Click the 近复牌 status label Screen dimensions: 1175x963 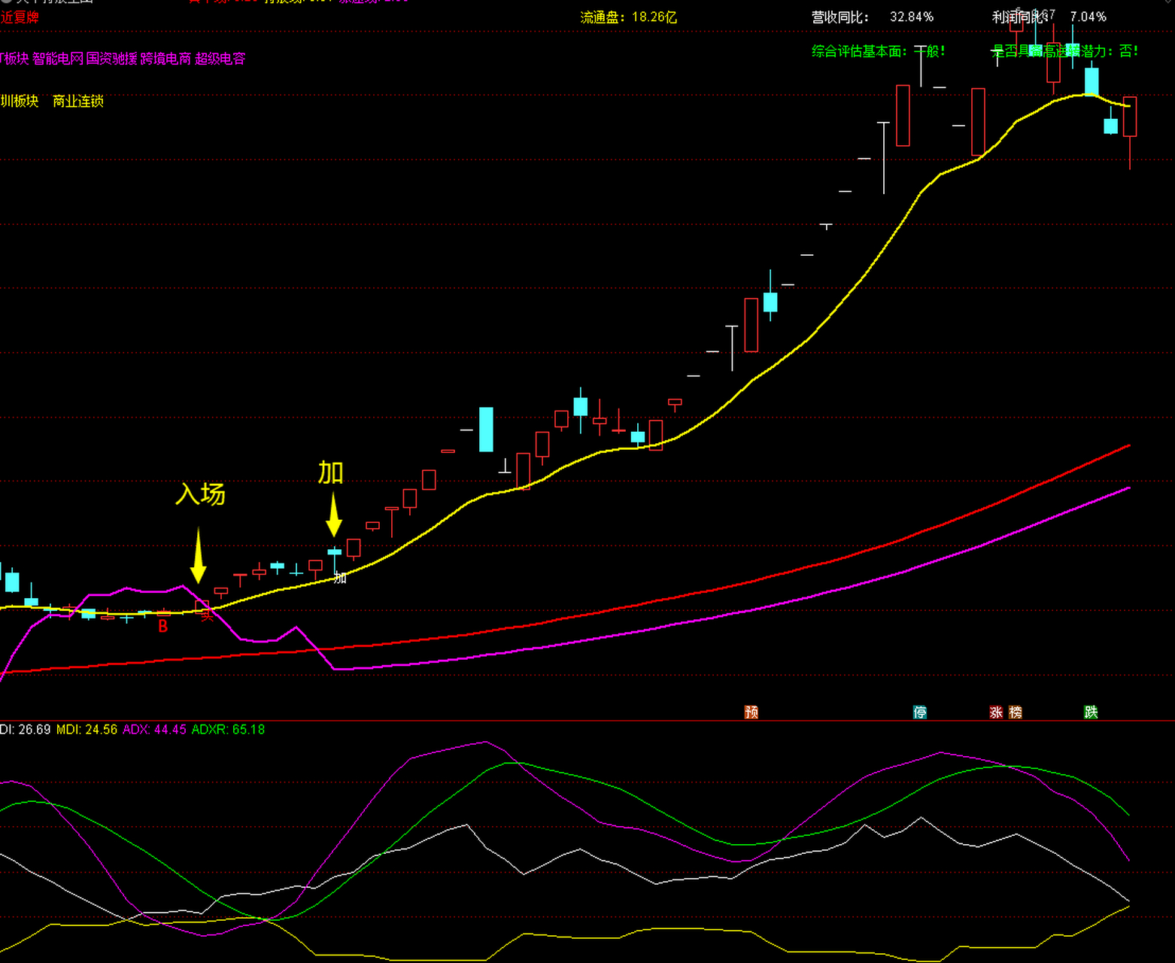[20, 17]
